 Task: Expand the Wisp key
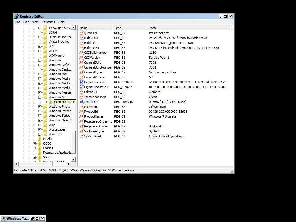click(x=40, y=125)
